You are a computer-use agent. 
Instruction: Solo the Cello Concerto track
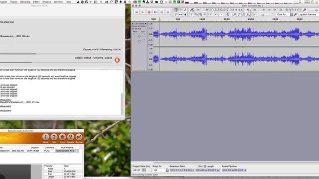click(143, 32)
